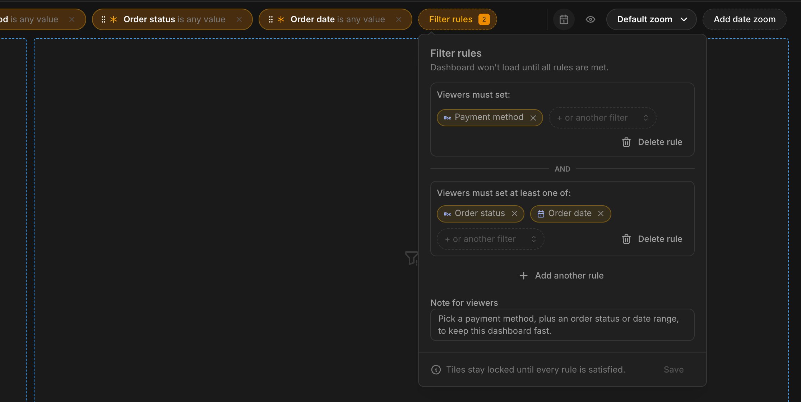Image resolution: width=801 pixels, height=402 pixels.
Task: Click Add another rule
Action: [x=562, y=276]
